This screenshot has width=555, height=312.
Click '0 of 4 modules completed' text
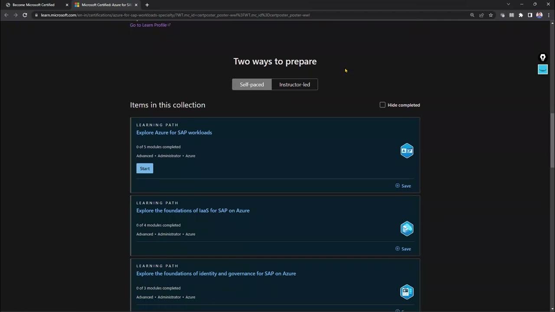[158, 225]
